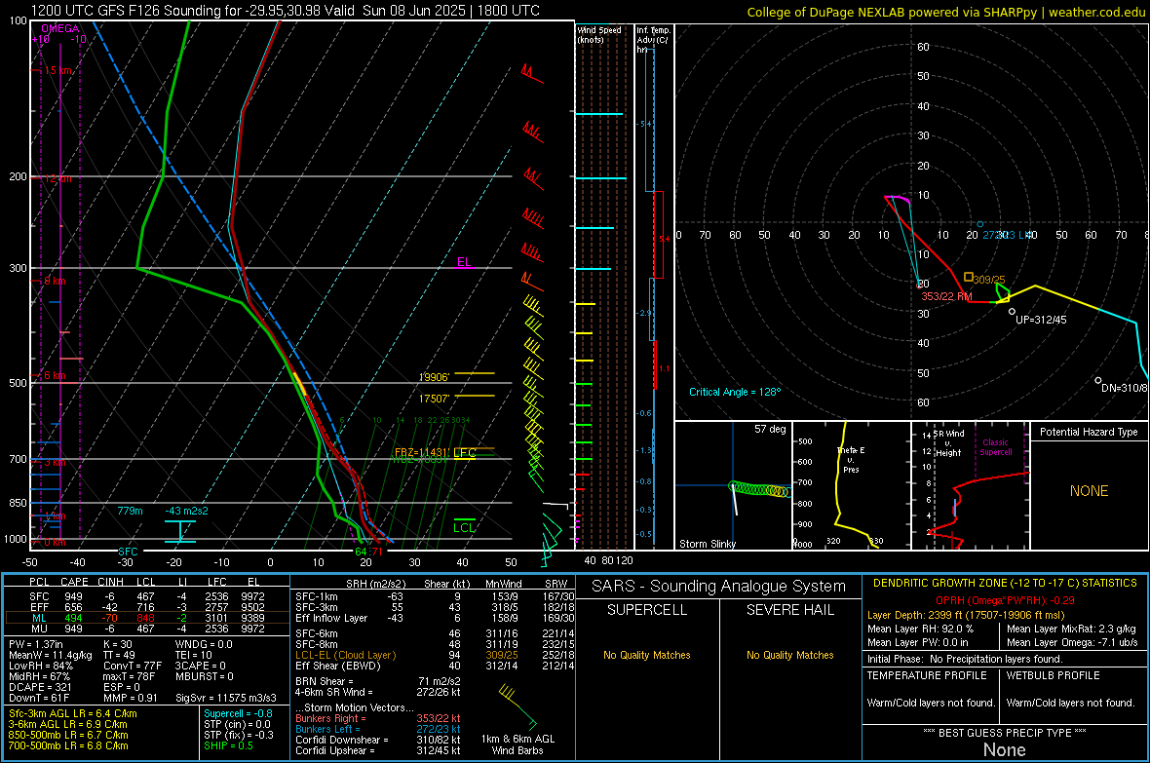The width and height of the screenshot is (1150, 763).
Task: Click the Eff Shear (EBWD) row
Action: [x=435, y=667]
